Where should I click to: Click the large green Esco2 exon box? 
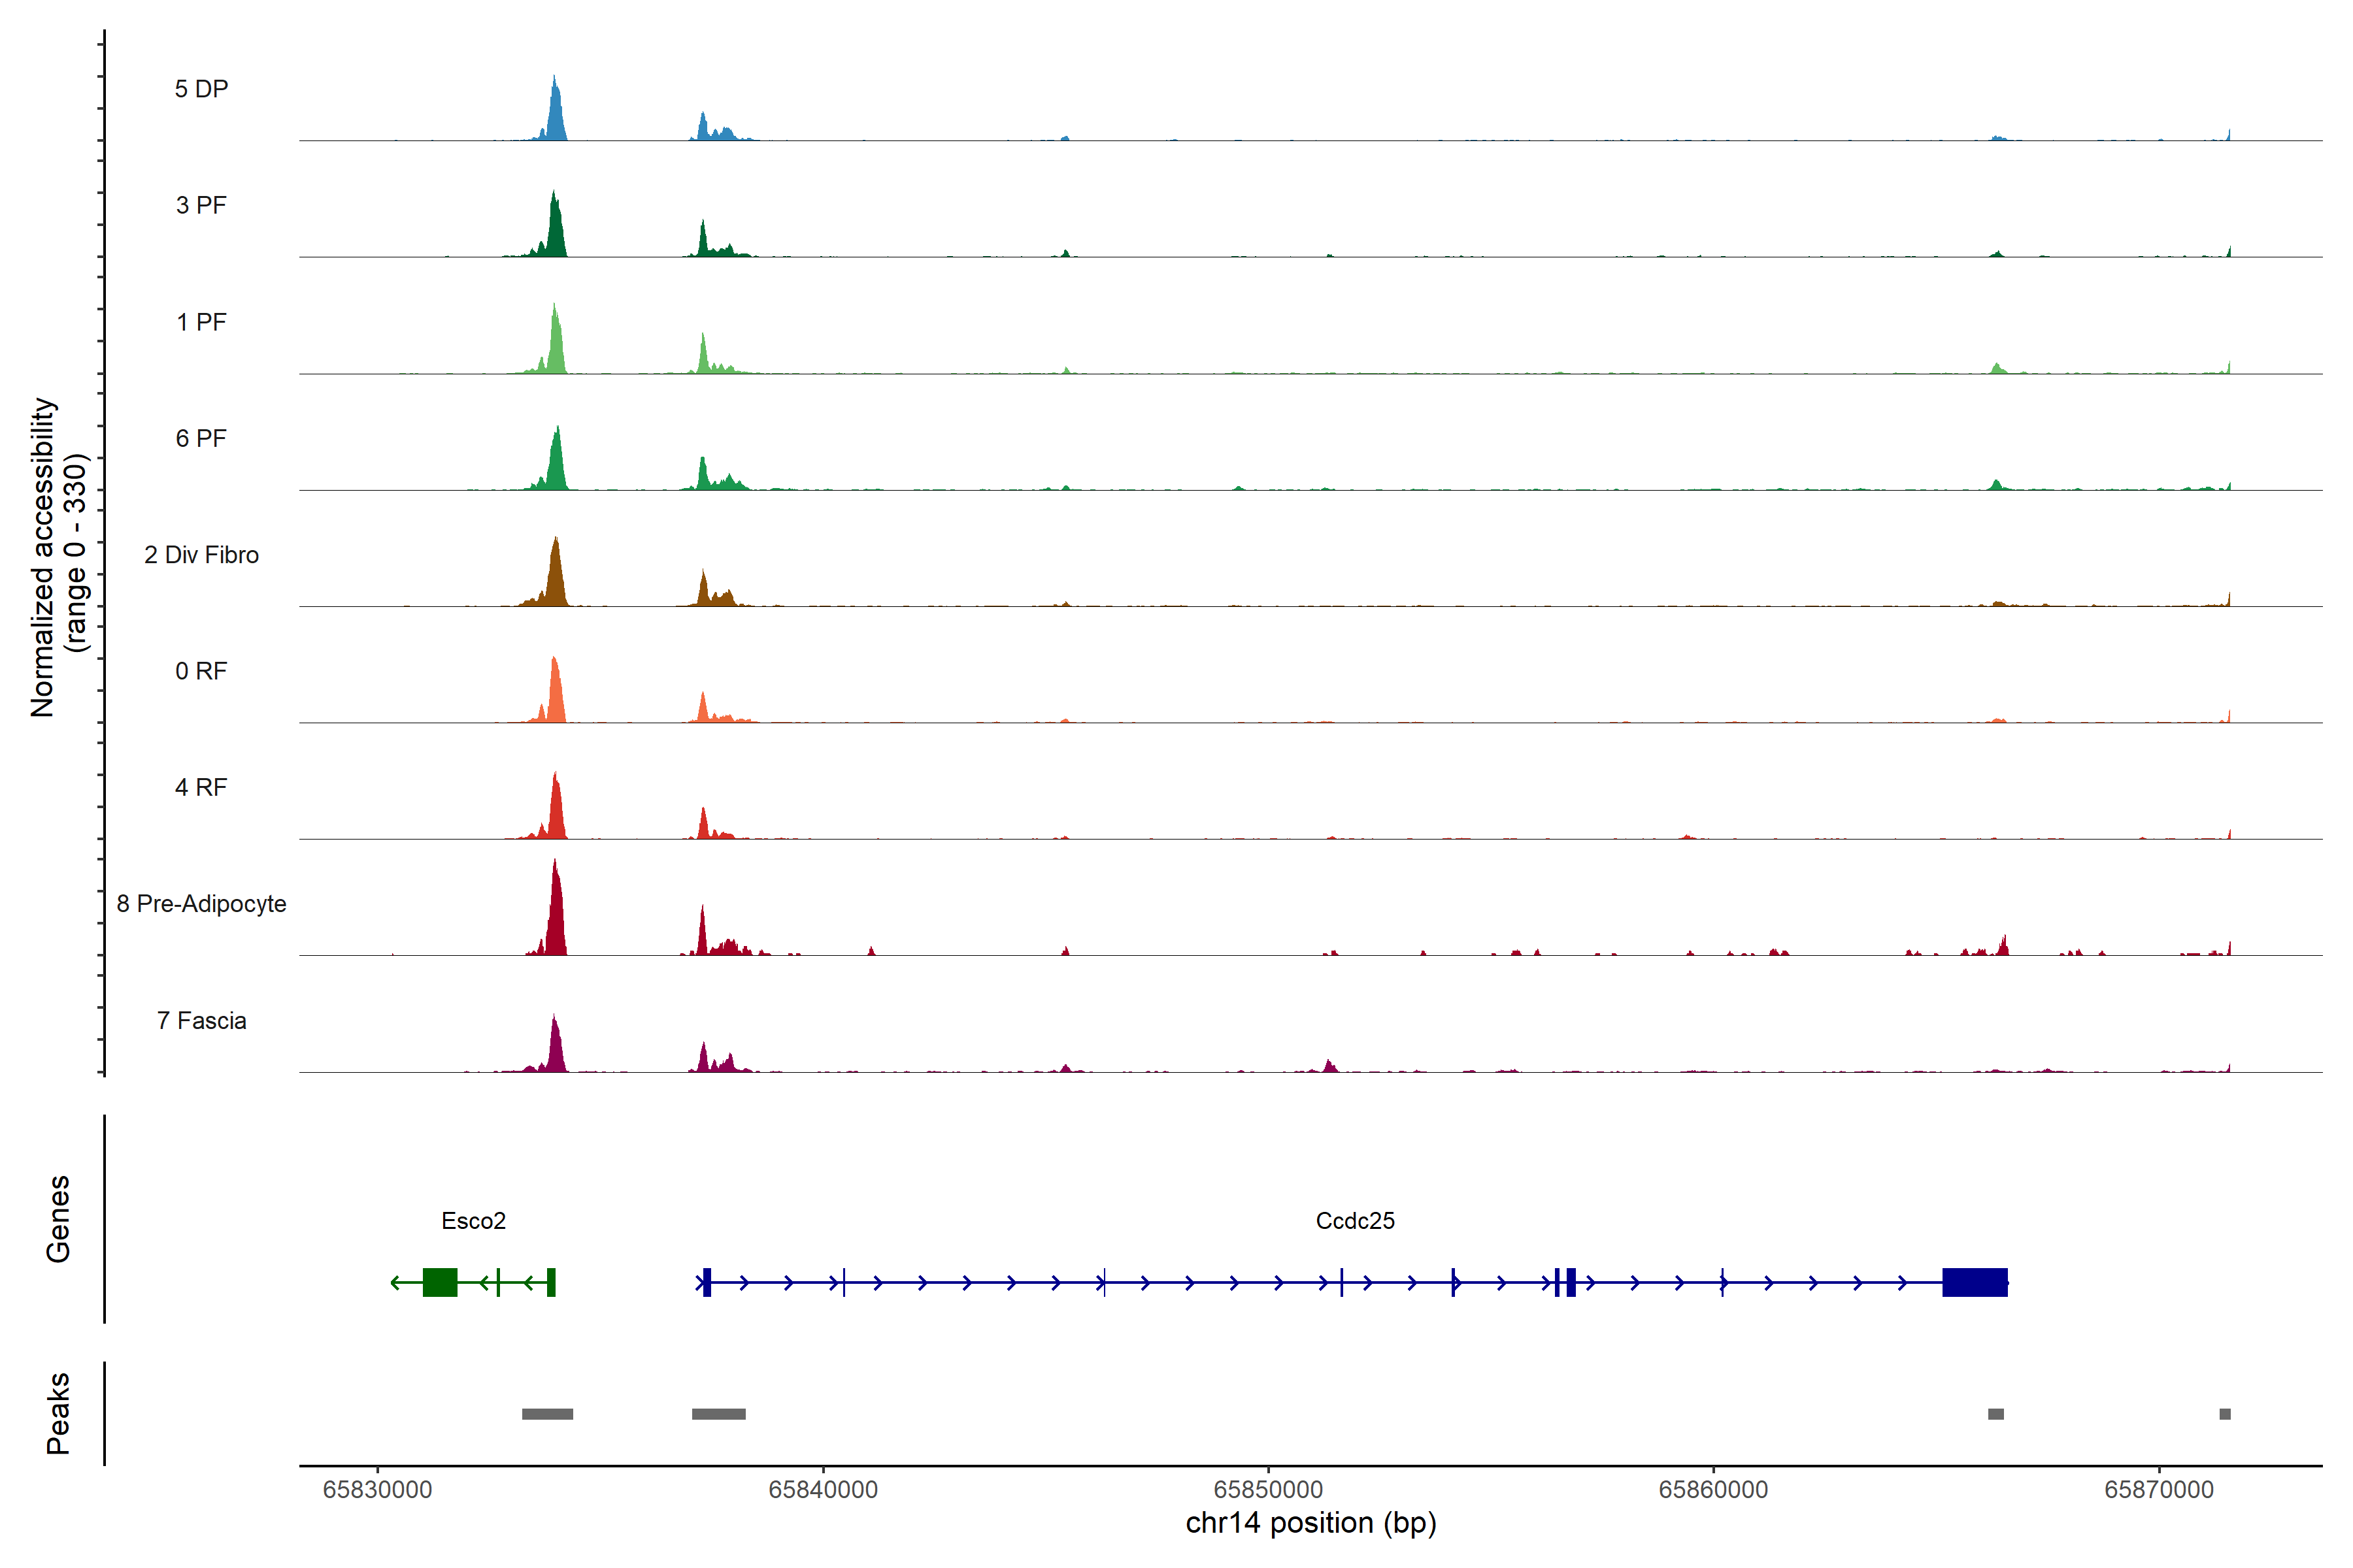[440, 1282]
